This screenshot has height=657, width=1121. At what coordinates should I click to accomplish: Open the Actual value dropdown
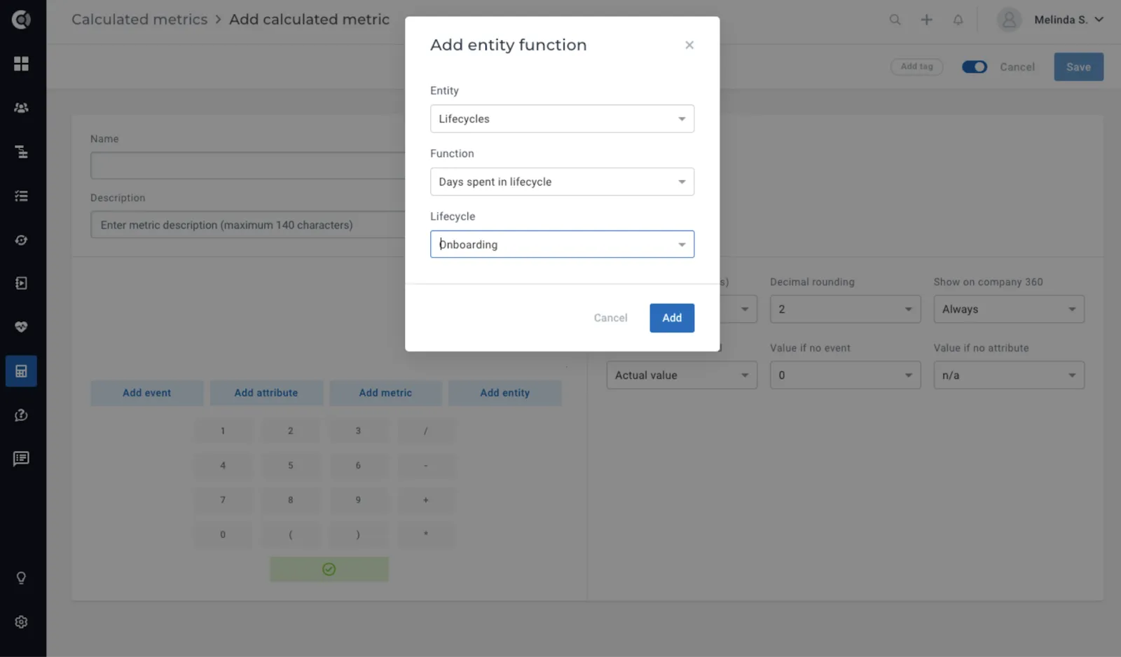pos(682,375)
